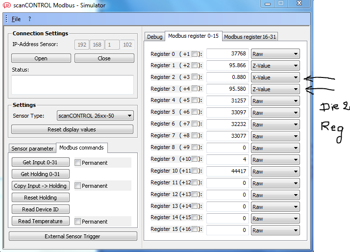
Task: Toggle the +5 checkbox of Register 4
Action: point(195,100)
